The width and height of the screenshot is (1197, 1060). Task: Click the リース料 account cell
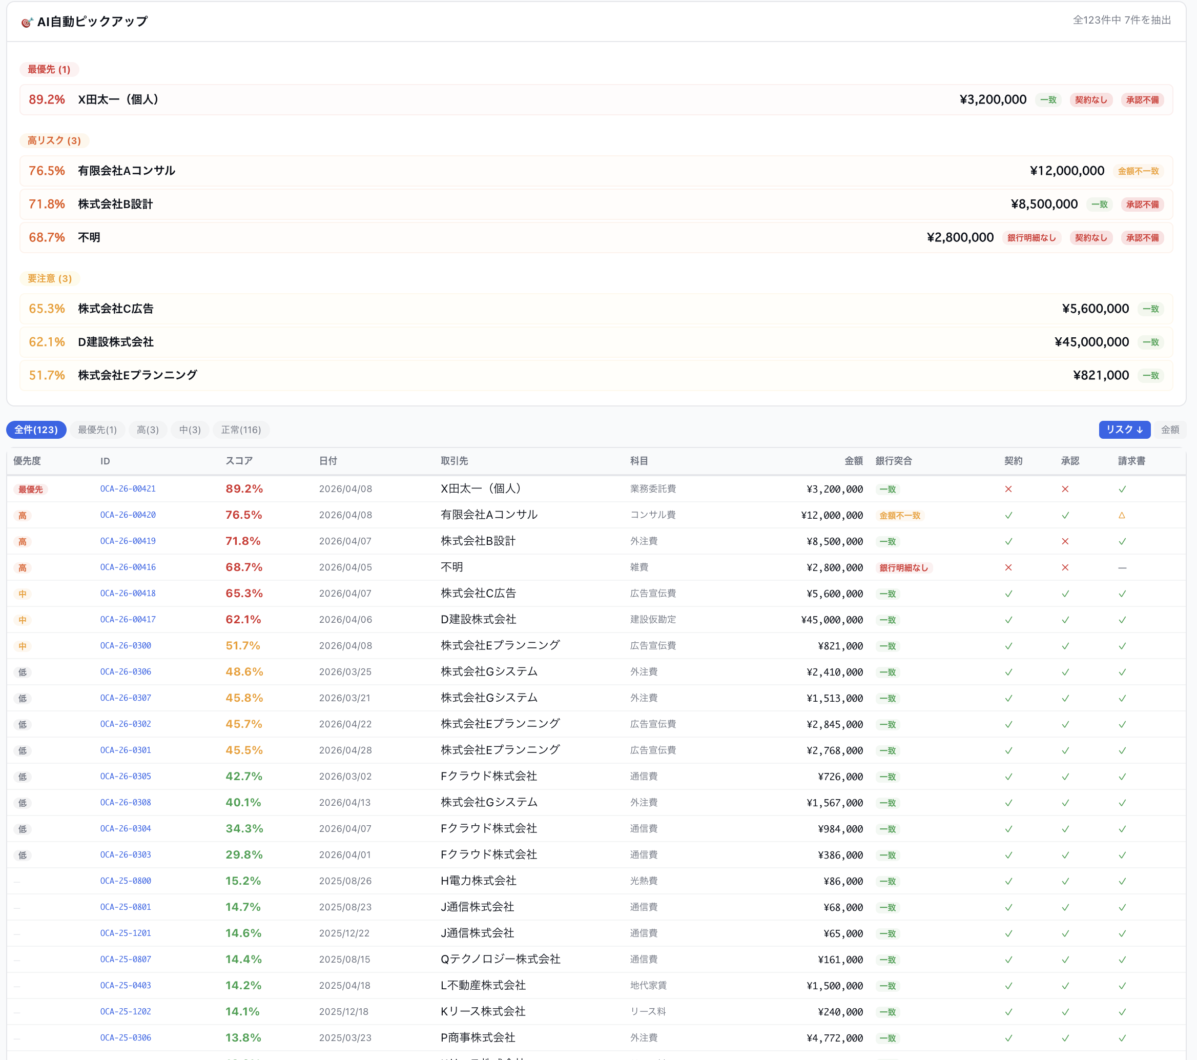(x=648, y=1012)
